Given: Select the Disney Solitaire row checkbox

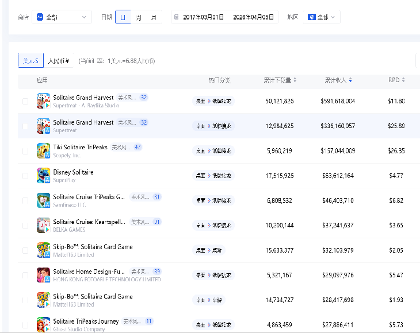Looking at the screenshot, I should pyautogui.click(x=25, y=176).
